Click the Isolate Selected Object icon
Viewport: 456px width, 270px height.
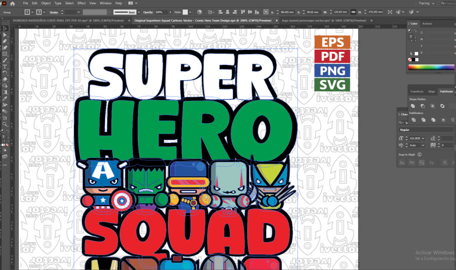click(390, 12)
